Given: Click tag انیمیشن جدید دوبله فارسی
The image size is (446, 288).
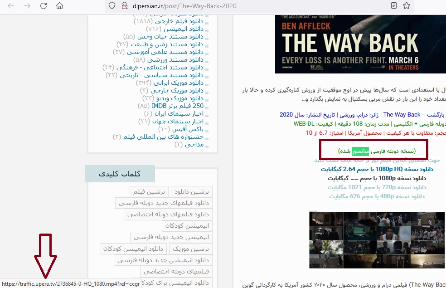Looking at the screenshot, I should tap(171, 237).
